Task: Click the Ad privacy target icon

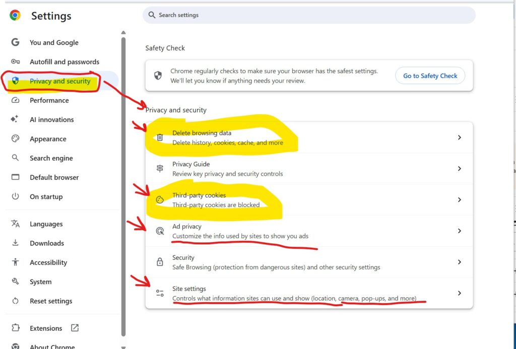Action: pyautogui.click(x=160, y=231)
